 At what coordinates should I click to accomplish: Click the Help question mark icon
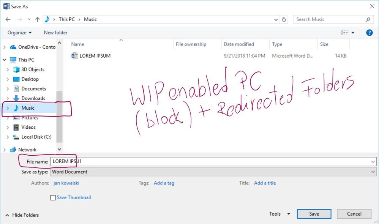coord(369,32)
